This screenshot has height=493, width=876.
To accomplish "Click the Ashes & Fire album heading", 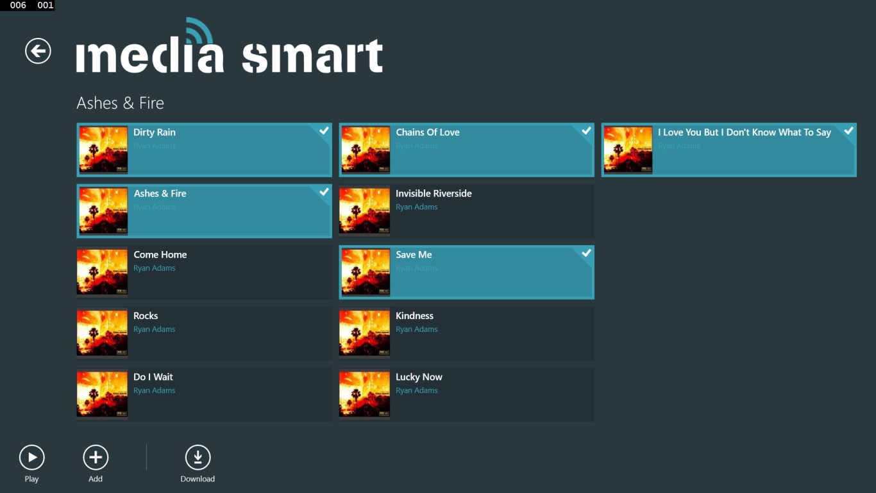I will 120,103.
